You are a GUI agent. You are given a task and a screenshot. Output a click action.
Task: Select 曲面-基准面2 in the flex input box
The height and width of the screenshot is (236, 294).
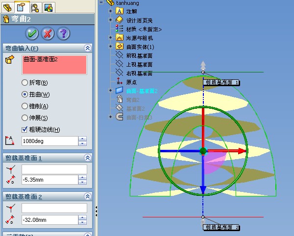pyautogui.click(x=41, y=59)
